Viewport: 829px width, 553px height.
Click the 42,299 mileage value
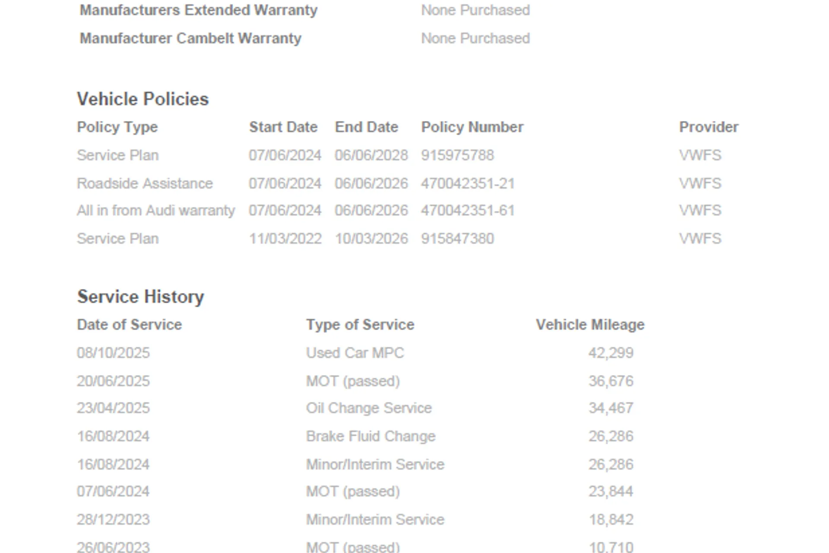click(x=611, y=353)
